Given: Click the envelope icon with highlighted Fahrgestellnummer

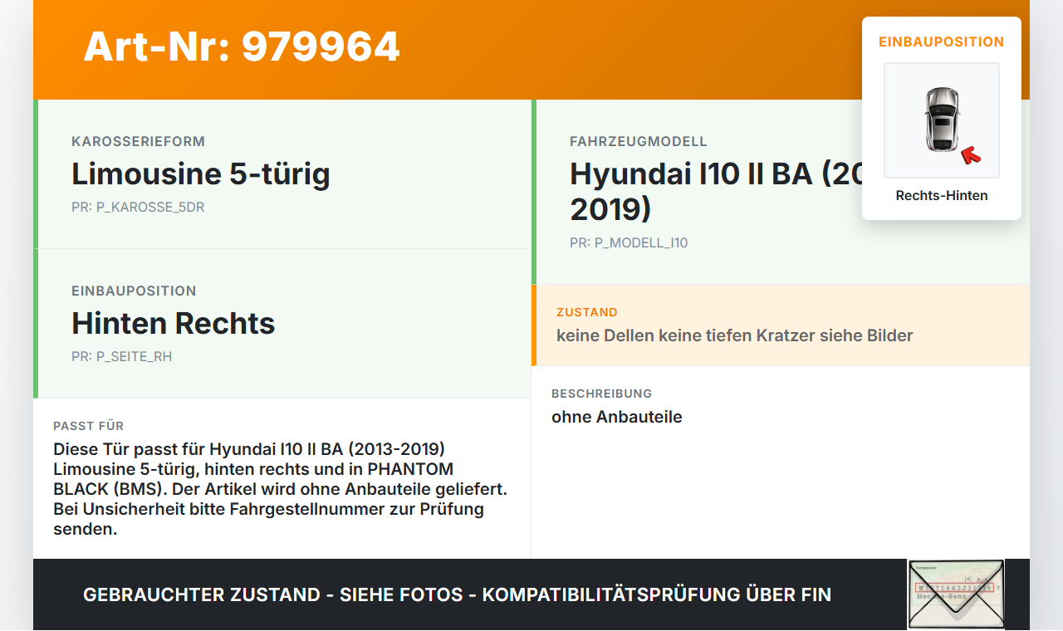Looking at the screenshot, I should pyautogui.click(x=956, y=594).
